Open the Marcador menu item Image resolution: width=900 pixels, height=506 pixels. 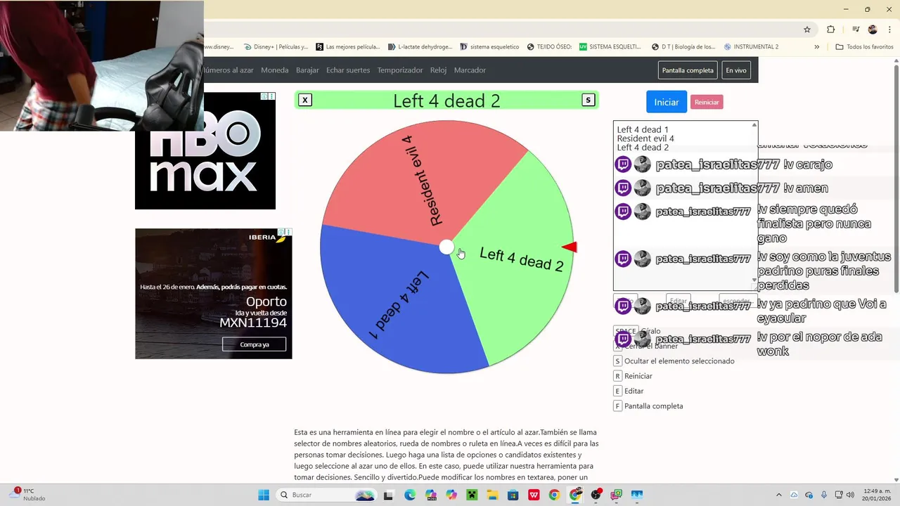[x=470, y=70]
